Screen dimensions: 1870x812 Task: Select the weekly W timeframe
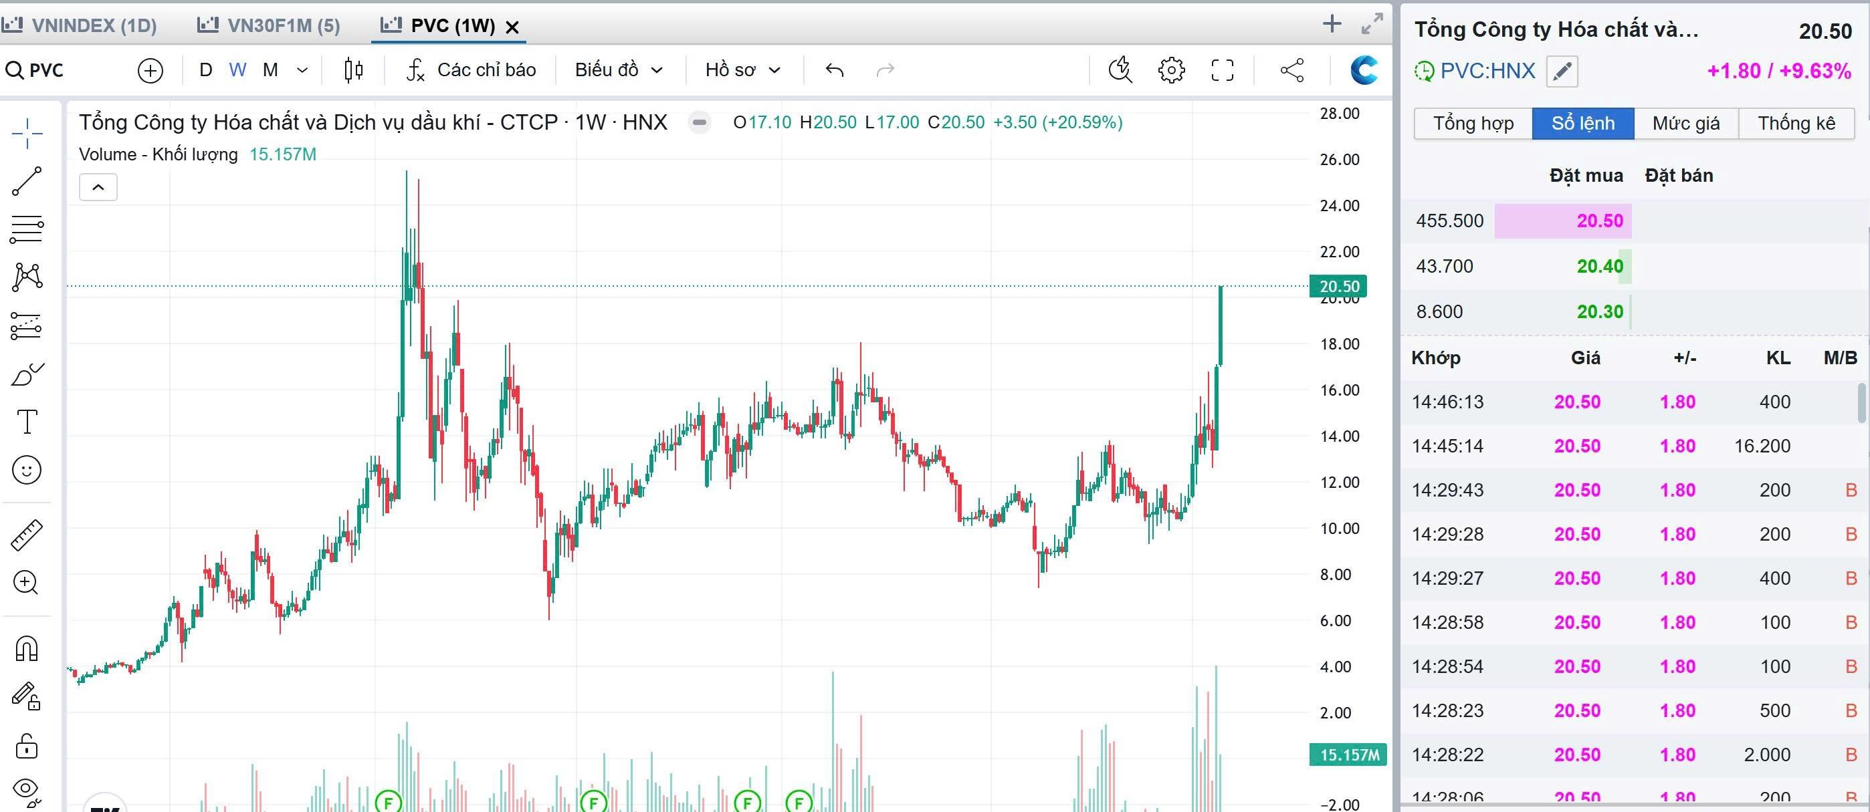(237, 70)
